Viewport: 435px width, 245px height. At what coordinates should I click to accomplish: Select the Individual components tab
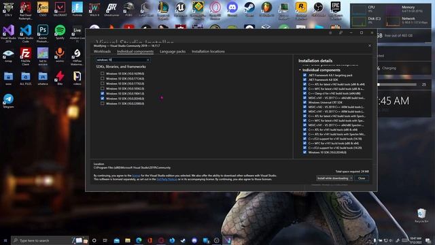coord(135,52)
